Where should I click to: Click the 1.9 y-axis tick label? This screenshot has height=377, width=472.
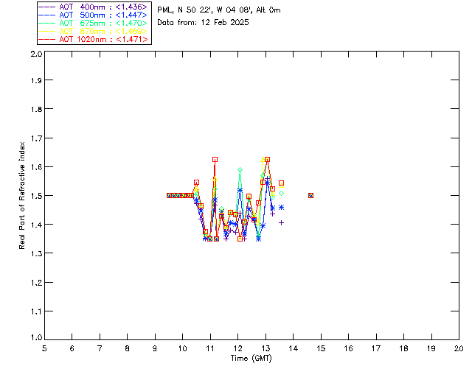coord(36,80)
